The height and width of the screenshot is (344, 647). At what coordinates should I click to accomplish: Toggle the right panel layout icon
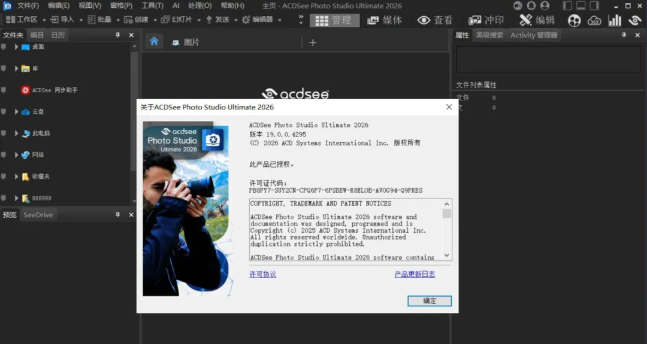click(x=595, y=6)
